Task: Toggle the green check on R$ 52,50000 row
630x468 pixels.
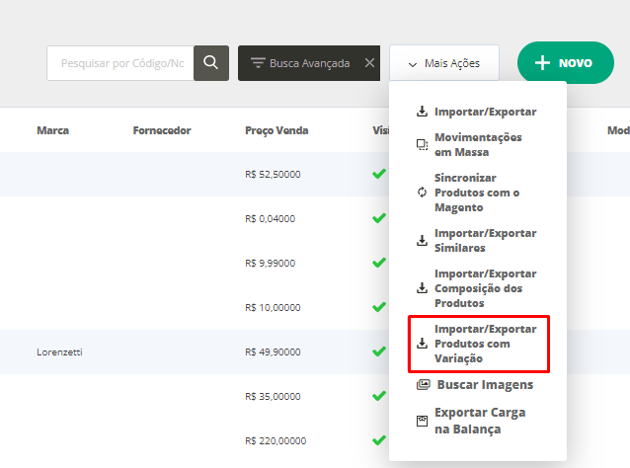Action: point(378,174)
